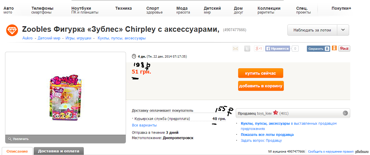Click the Google +1 share icon
The image size is (370, 155).
pos(259,49)
